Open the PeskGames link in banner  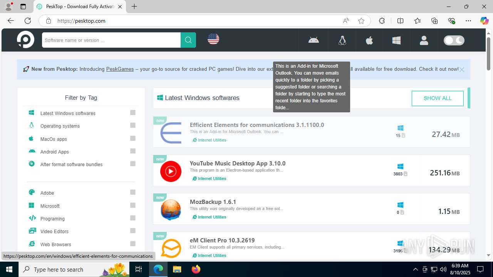120,69
